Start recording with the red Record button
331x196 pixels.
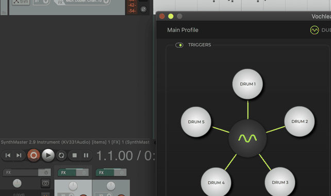point(34,155)
